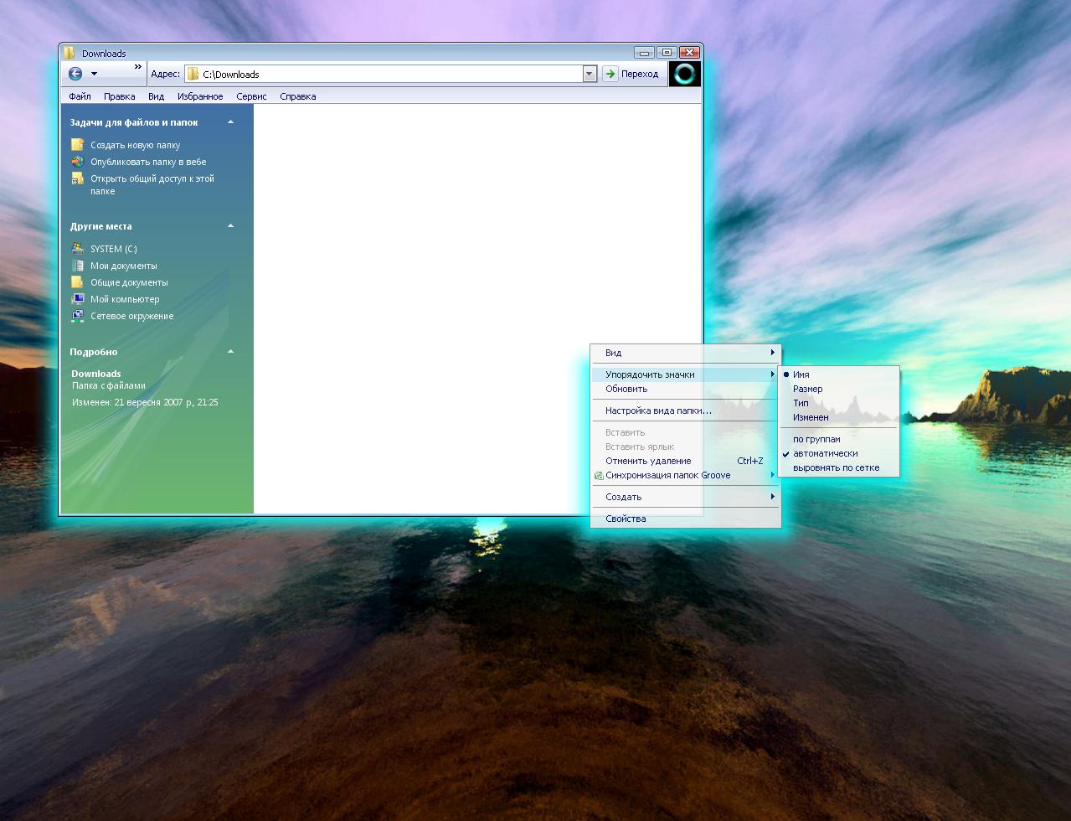Image resolution: width=1071 pixels, height=821 pixels.
Task: Open the Избранное menu
Action: [200, 96]
